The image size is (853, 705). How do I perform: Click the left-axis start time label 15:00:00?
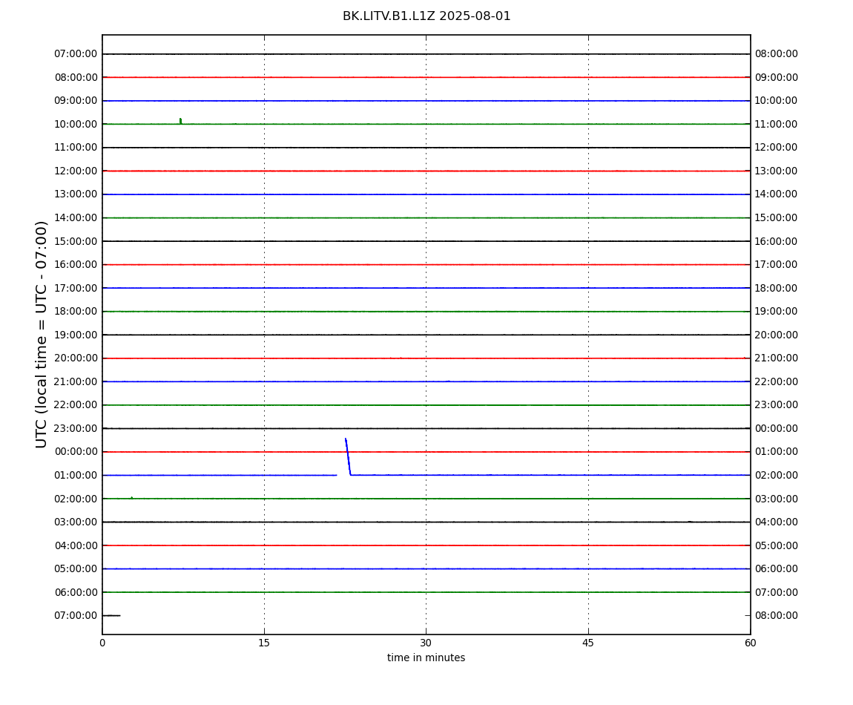pos(76,241)
